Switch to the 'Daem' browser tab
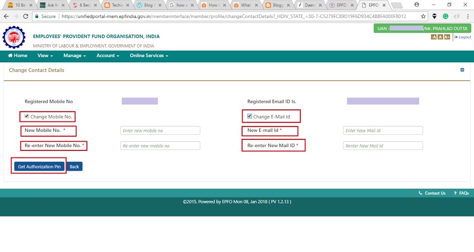Image resolution: width=474 pixels, height=252 pixels. (x=310, y=5)
